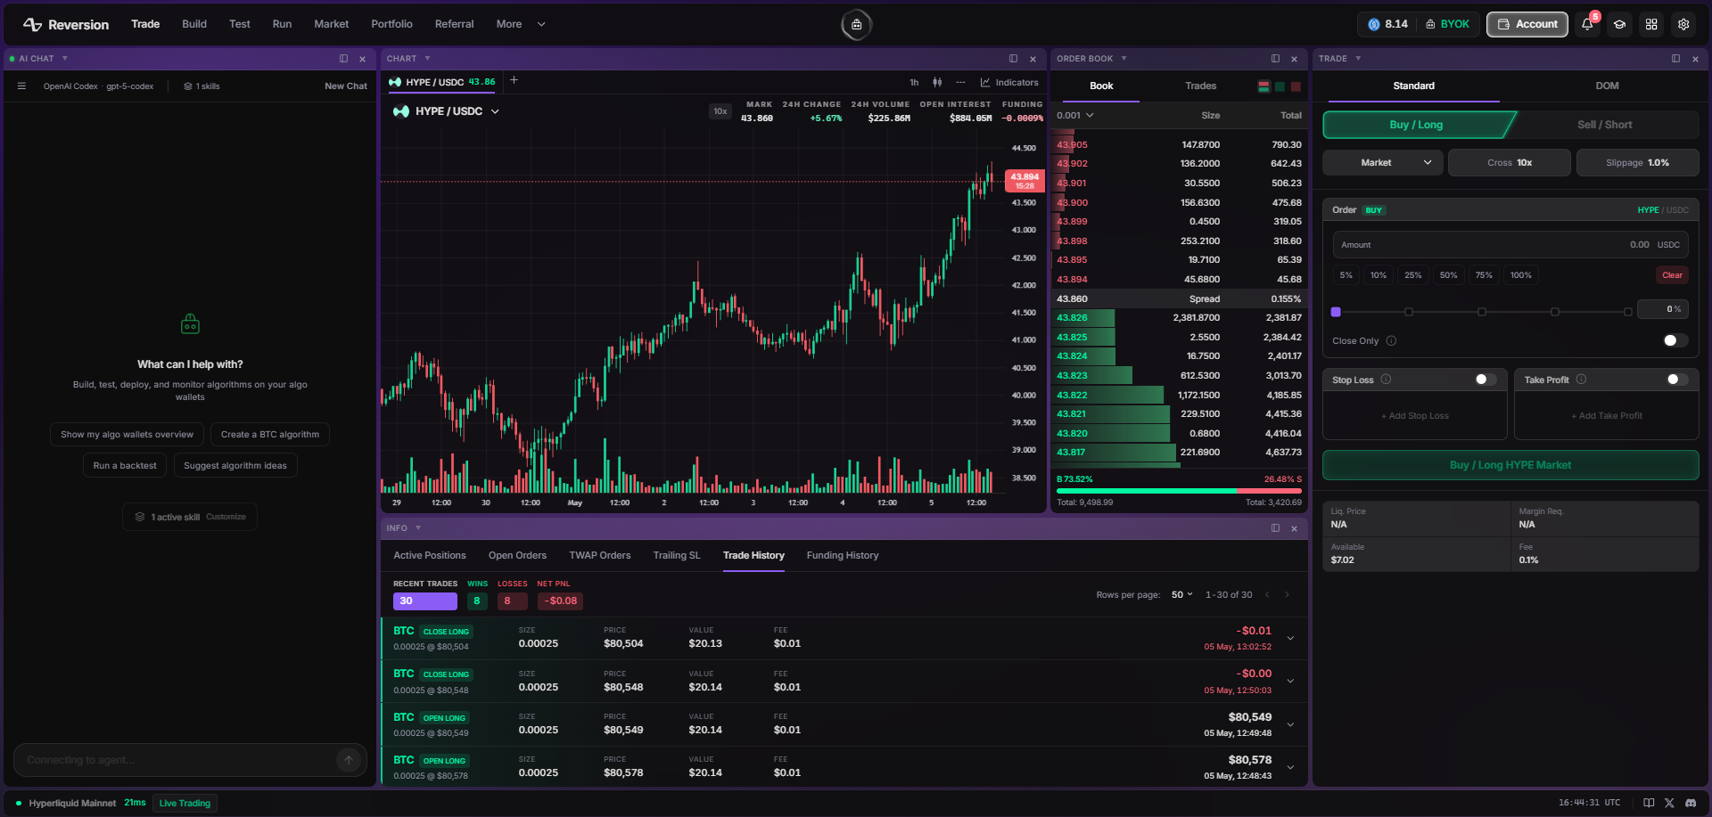This screenshot has height=817, width=1712.
Task: Open the docs book icon in status bar
Action: [1649, 803]
